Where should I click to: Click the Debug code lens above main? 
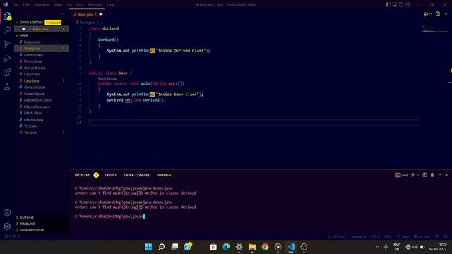coord(112,78)
